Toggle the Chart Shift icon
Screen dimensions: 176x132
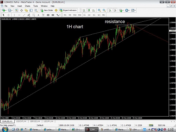coord(115,10)
